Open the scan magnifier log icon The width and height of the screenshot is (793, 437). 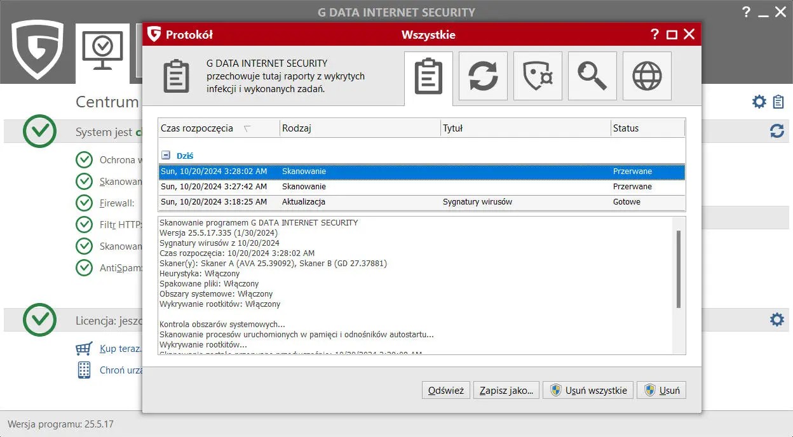tap(592, 76)
